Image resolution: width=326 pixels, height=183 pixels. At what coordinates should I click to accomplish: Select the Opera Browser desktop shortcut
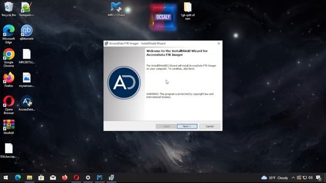[9, 105]
